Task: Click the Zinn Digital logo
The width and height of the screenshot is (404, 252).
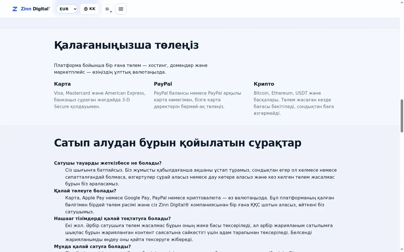Action: pyautogui.click(x=31, y=9)
